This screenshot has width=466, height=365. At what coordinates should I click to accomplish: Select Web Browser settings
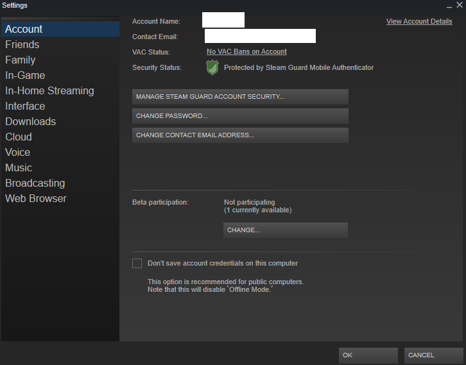pos(60,199)
